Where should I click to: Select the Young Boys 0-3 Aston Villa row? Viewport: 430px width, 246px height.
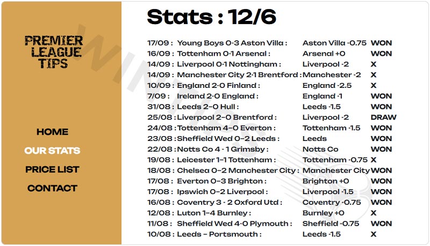[x=231, y=43]
